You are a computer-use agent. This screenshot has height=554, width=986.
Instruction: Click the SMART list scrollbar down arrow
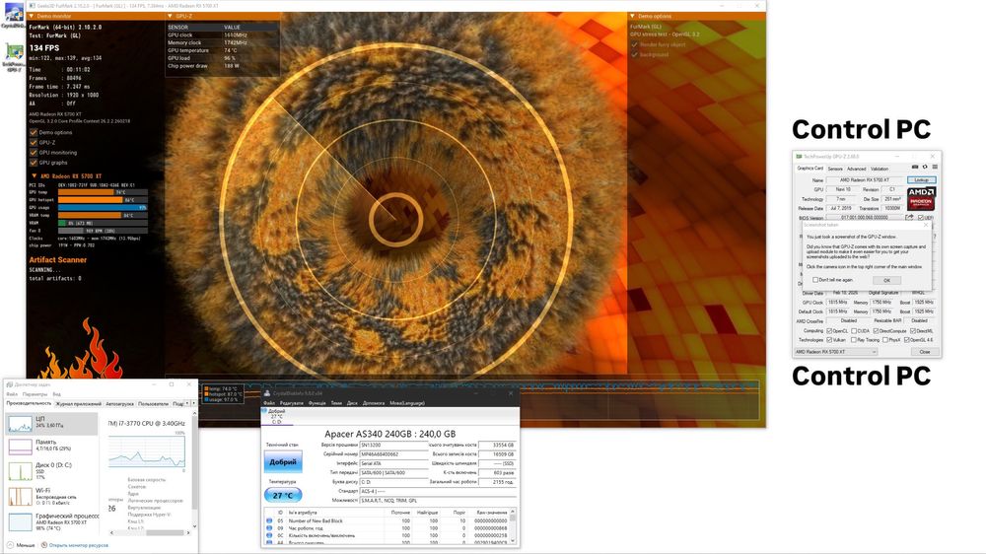click(513, 541)
